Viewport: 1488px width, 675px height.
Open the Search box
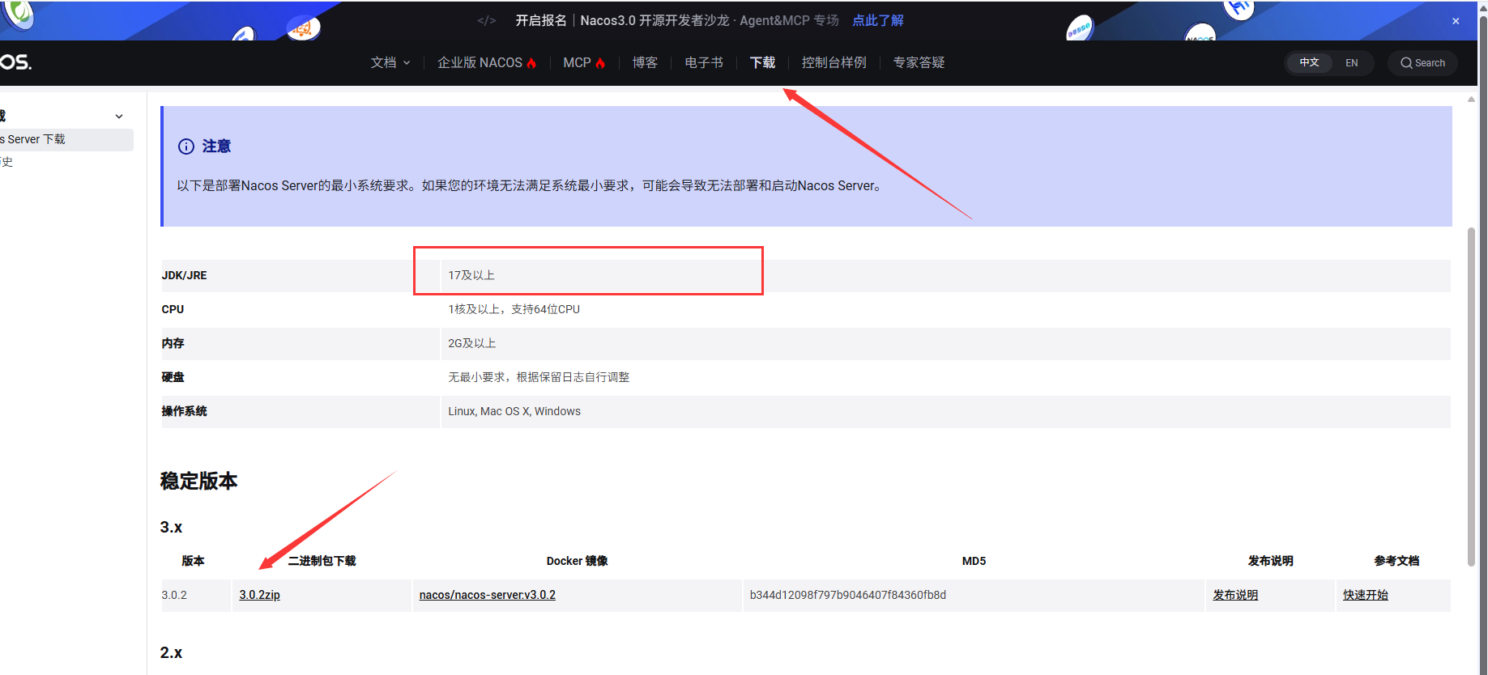point(1422,62)
